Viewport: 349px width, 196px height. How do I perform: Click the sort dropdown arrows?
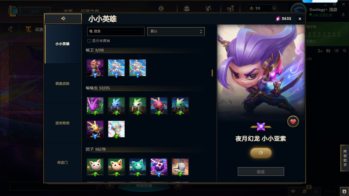[x=201, y=31]
